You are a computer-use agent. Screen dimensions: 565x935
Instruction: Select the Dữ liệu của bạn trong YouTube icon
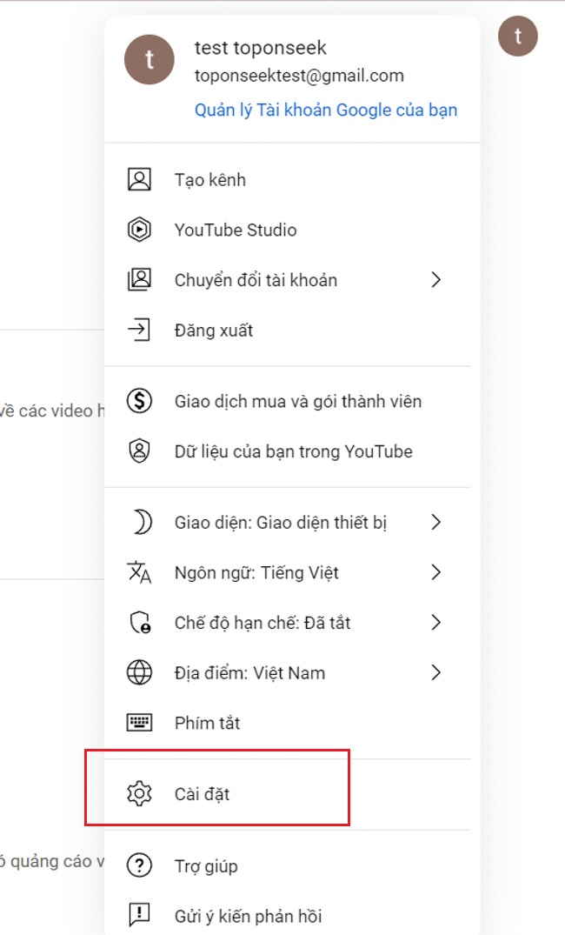click(x=139, y=451)
